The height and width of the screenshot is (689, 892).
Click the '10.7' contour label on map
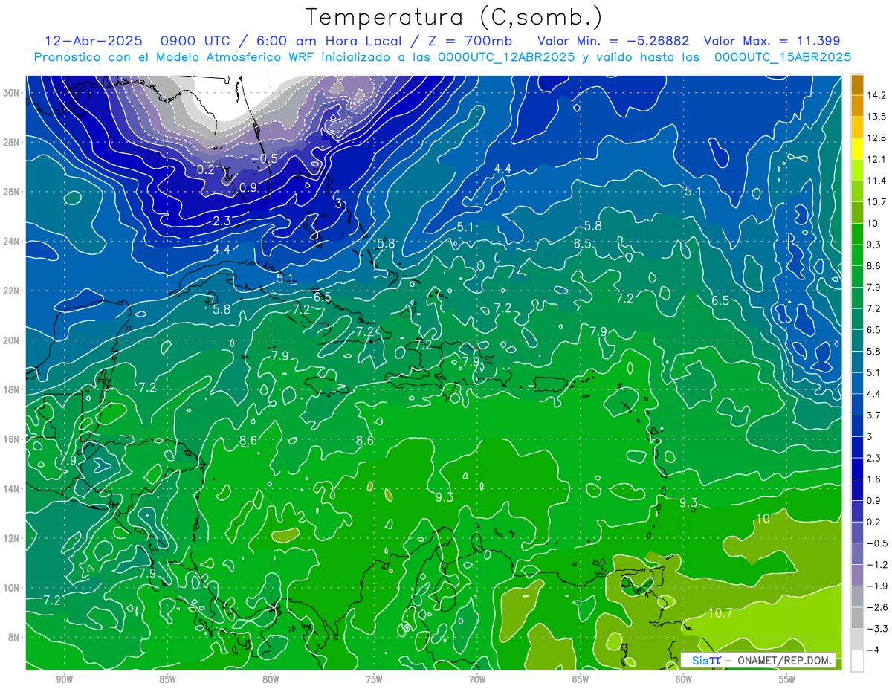point(720,613)
